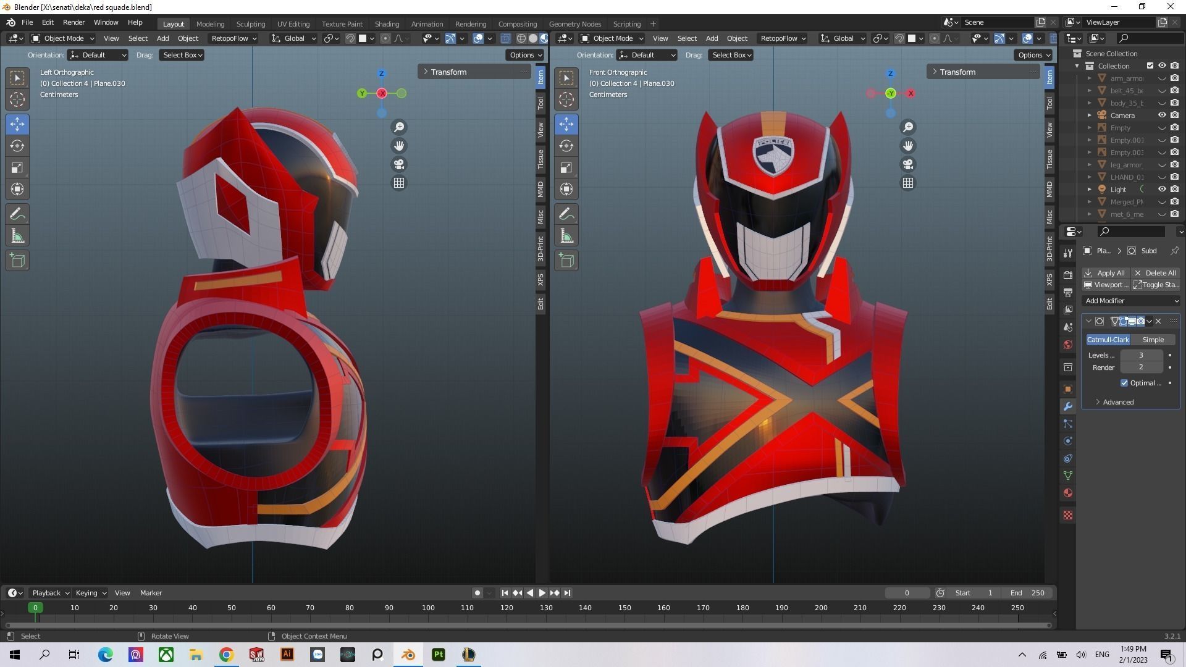1186x667 pixels.
Task: Activate the Measure tool
Action: pyautogui.click(x=17, y=235)
